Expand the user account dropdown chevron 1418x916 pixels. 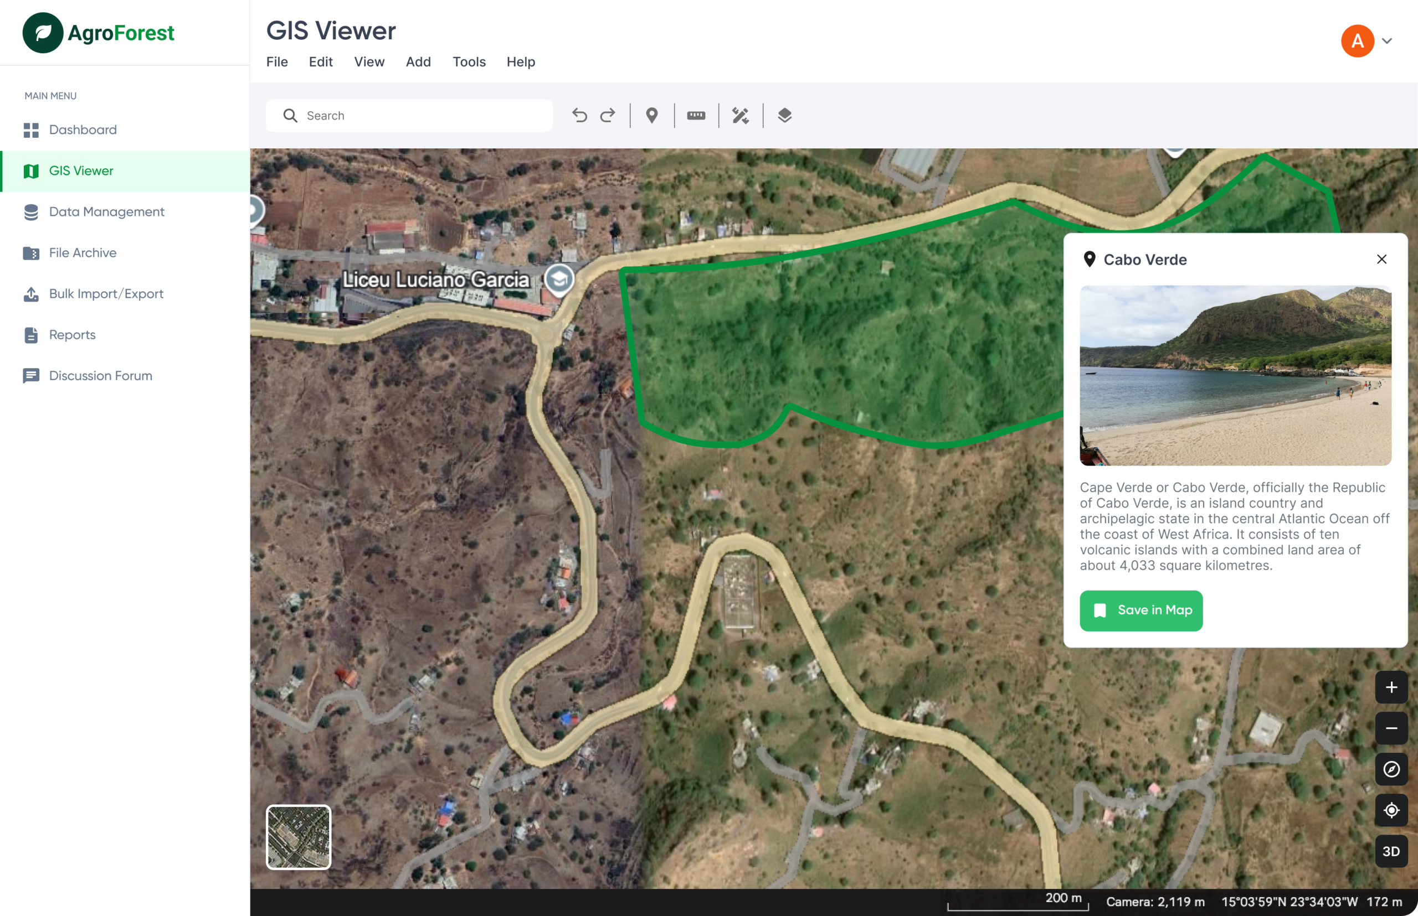coord(1387,41)
